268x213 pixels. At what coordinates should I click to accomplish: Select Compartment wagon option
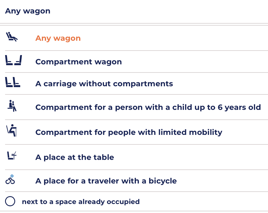coord(78,62)
